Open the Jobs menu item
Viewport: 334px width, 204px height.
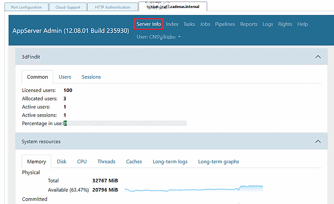(x=205, y=24)
